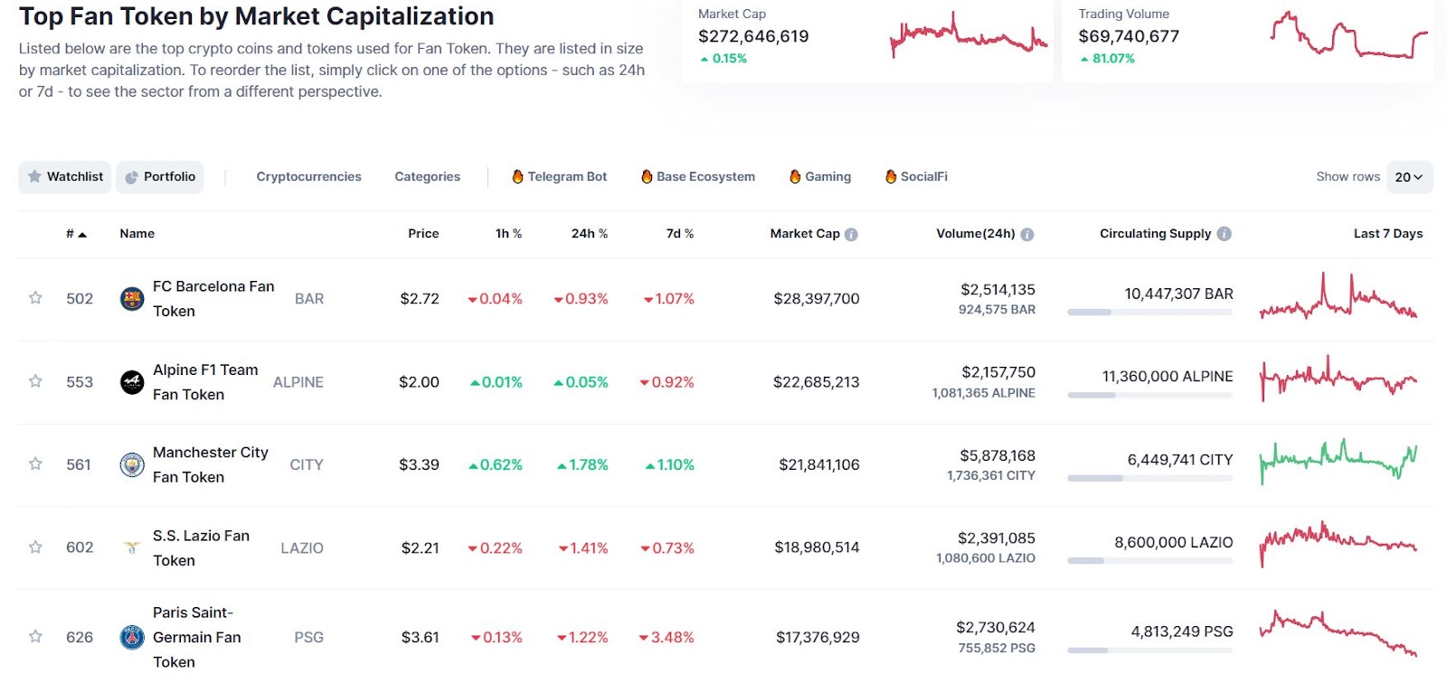Star the Manchester City Fan Token row

click(34, 464)
